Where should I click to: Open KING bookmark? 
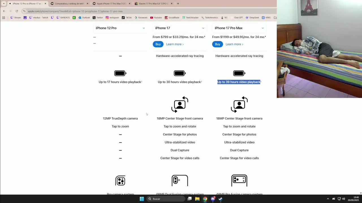(x=266, y=17)
